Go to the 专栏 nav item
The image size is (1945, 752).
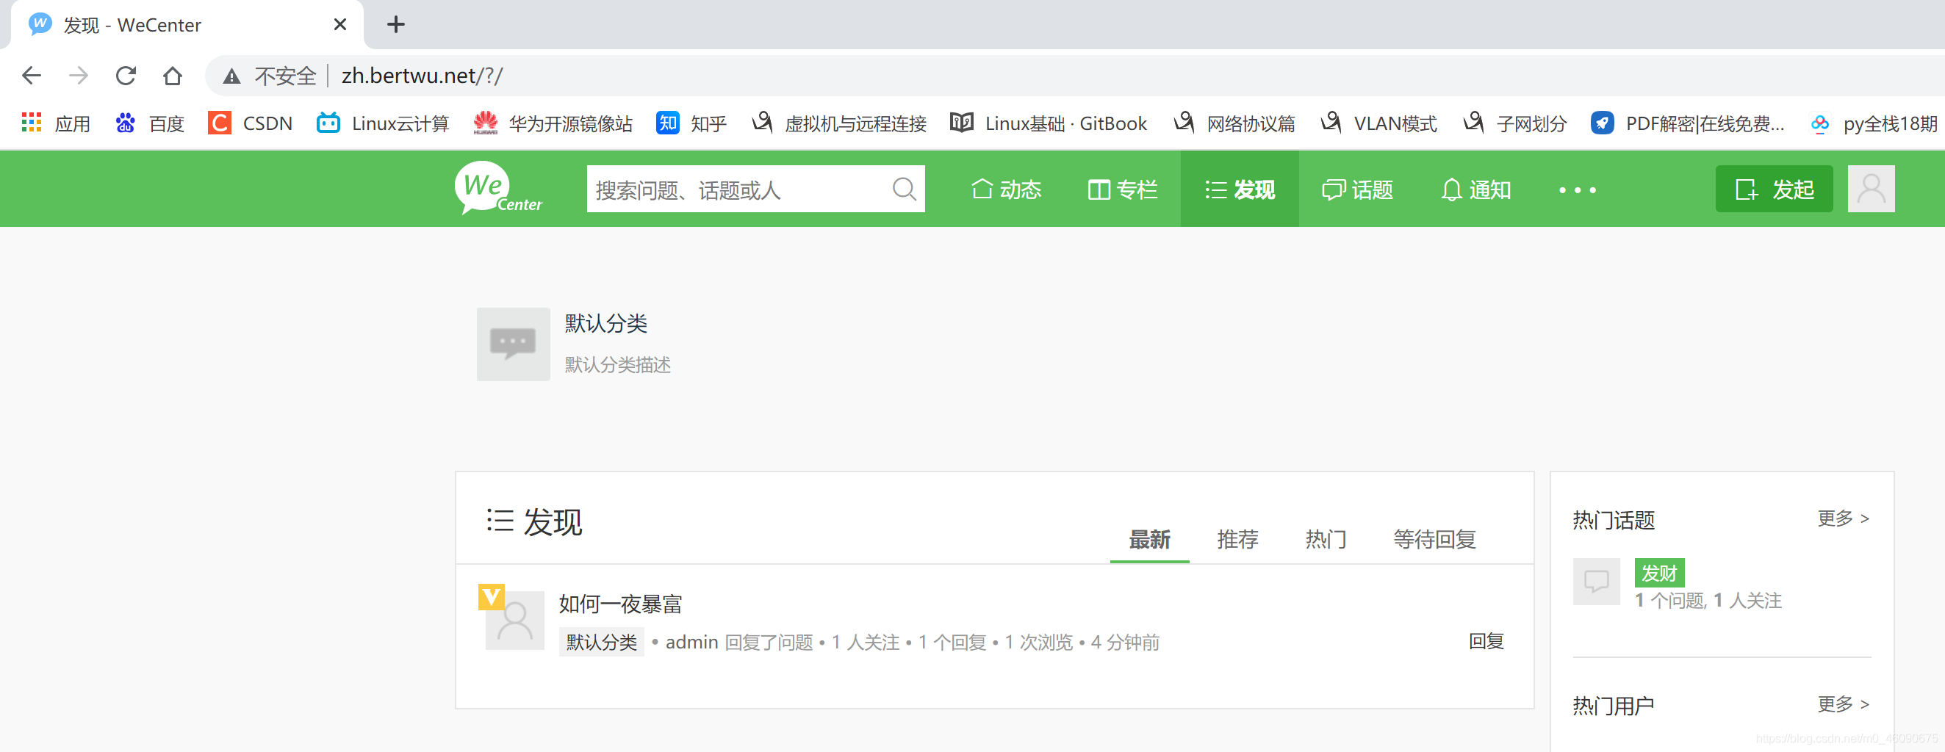(x=1123, y=189)
